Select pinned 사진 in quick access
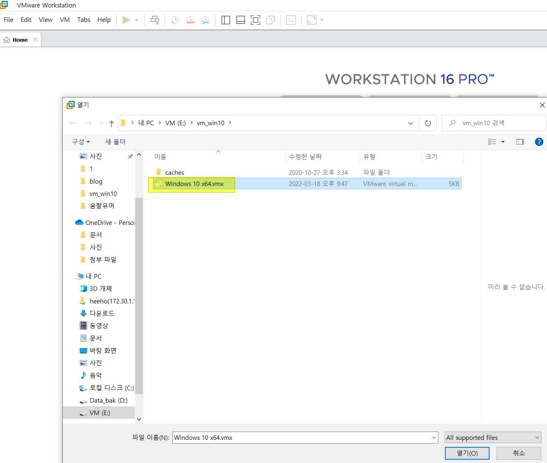 click(x=95, y=156)
